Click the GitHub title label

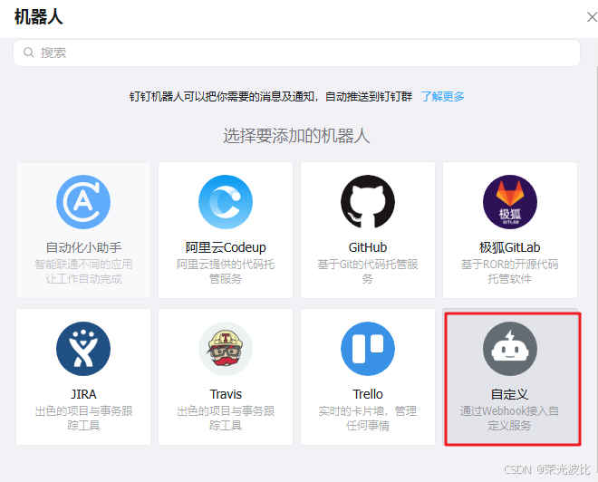coord(368,247)
